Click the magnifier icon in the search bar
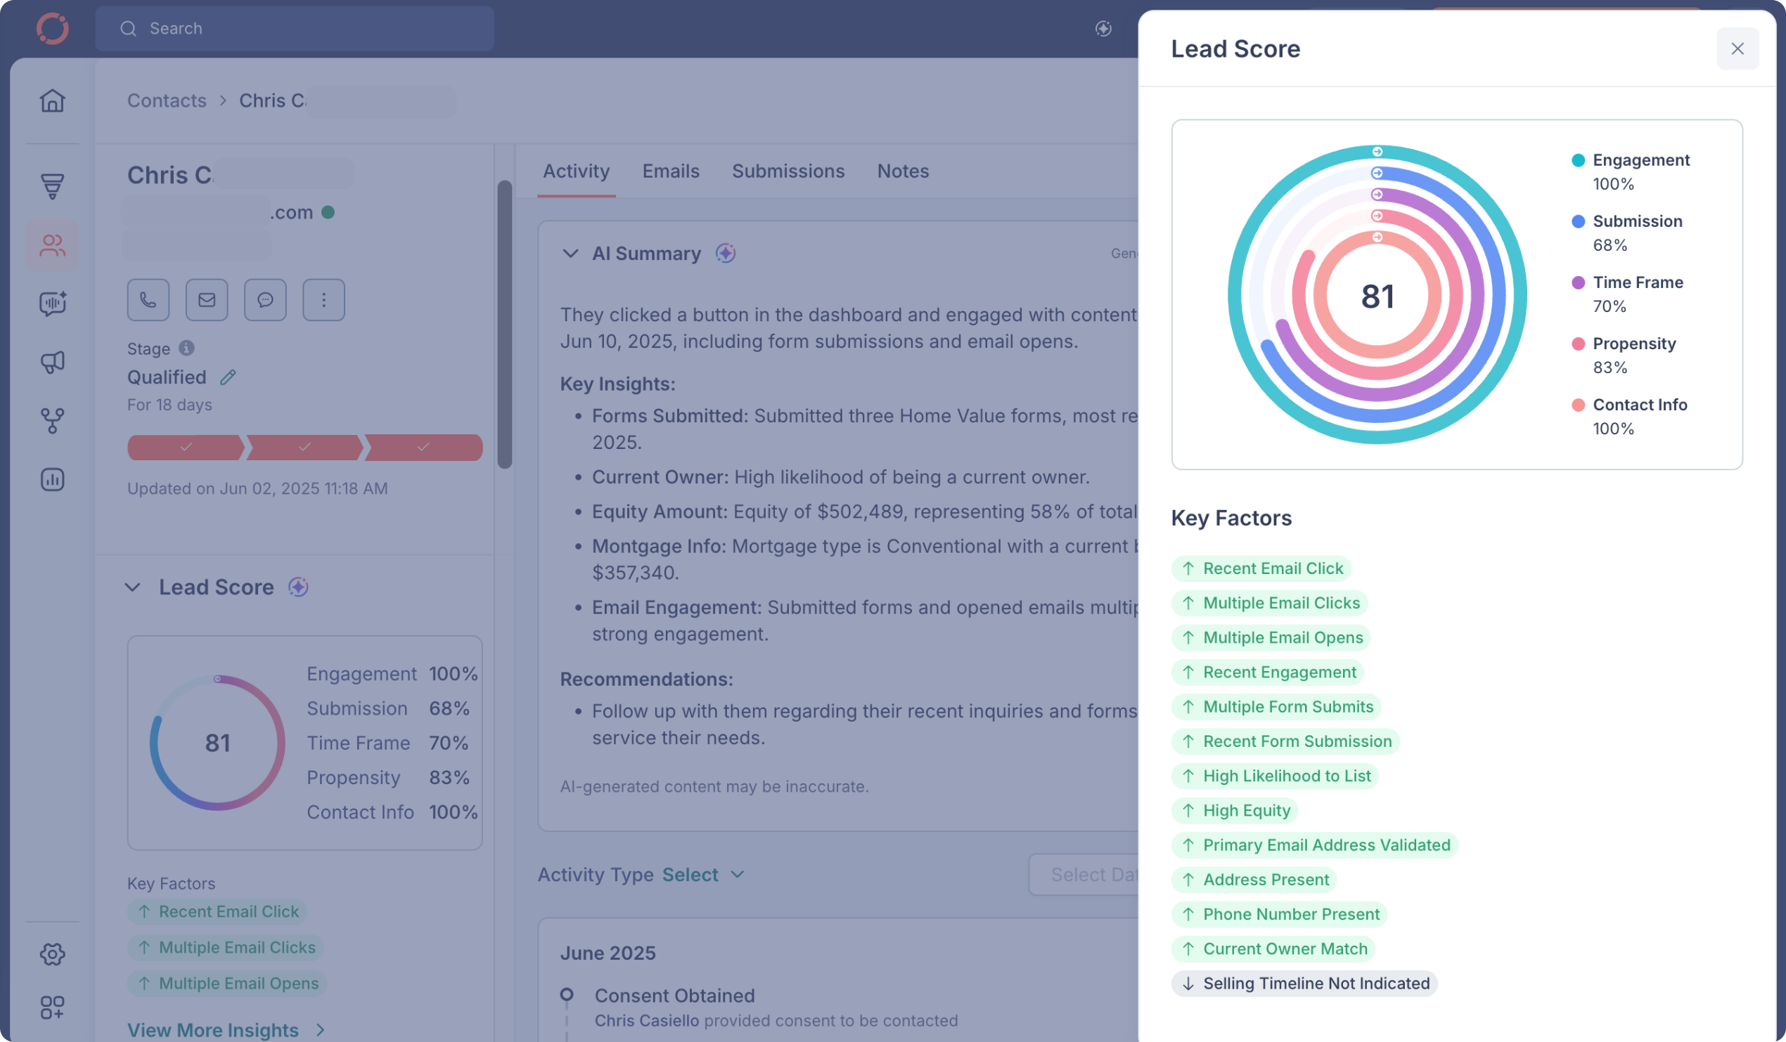This screenshot has height=1042, width=1786. (x=128, y=28)
